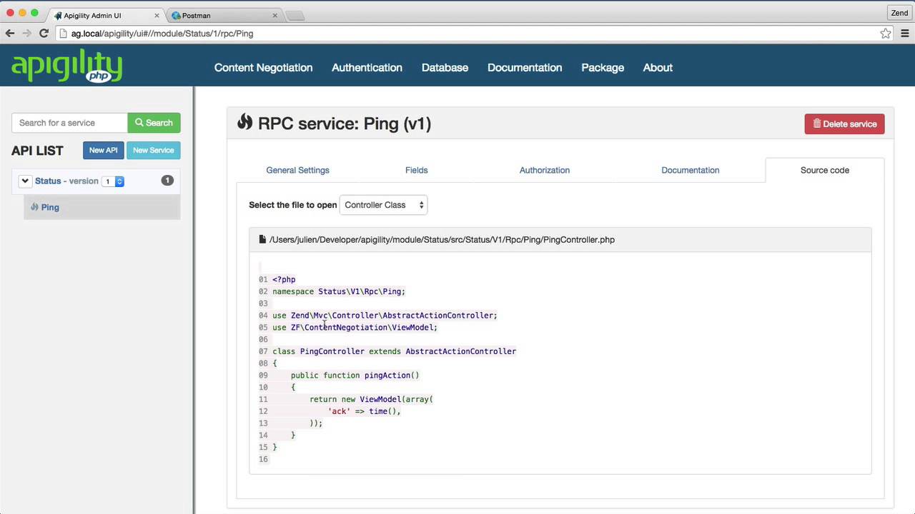Open the Database menu item
Viewport: 915px width, 514px height.
coord(445,68)
